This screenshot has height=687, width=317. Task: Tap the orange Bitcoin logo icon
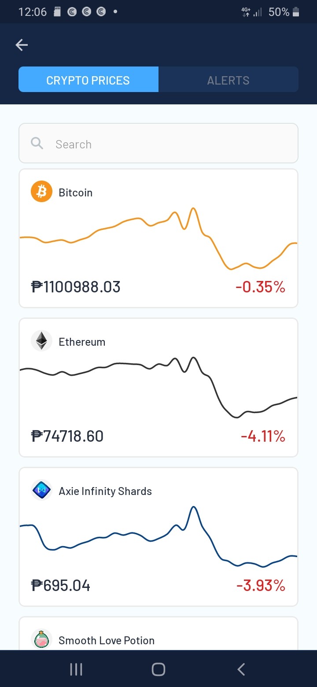coord(41,192)
